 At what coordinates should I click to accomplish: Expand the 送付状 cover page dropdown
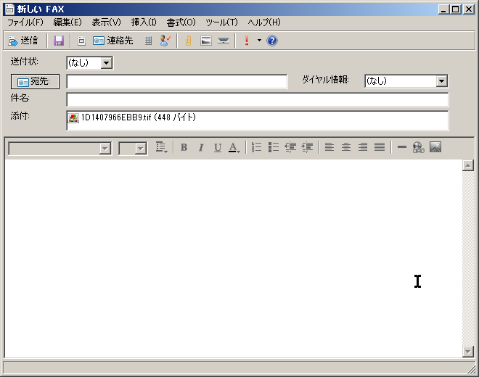106,63
